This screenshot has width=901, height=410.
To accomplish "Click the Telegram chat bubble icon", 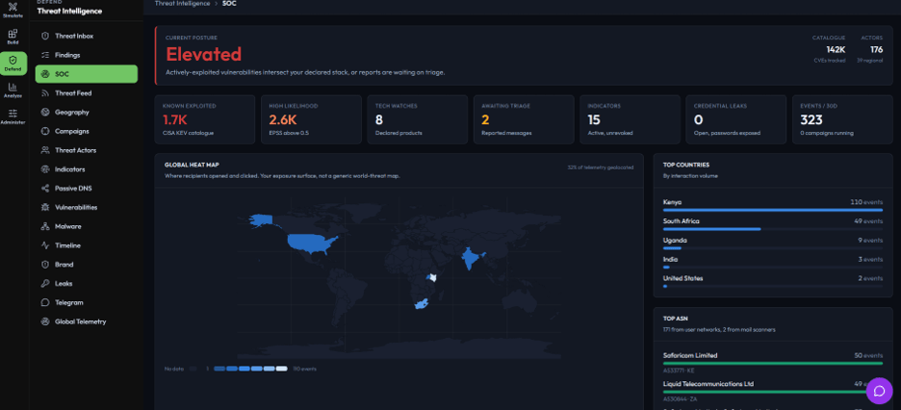I will point(45,302).
